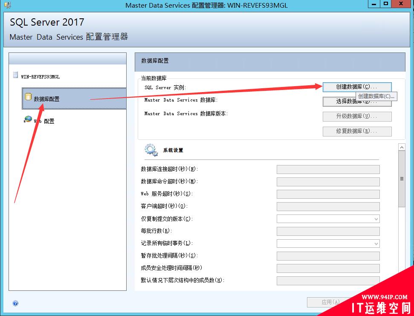Click the database cylinder icon for 数据库配置
414x316 pixels.
pyautogui.click(x=28, y=97)
